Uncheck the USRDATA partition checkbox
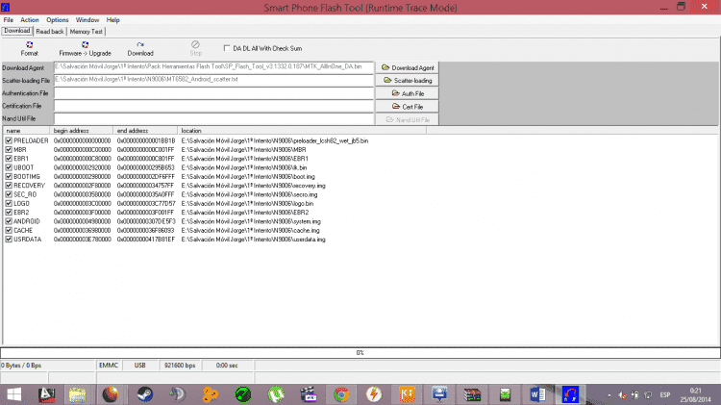 [x=9, y=240]
